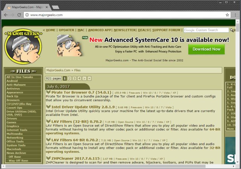The image size is (241, 169).
Task: Click the Major Geeks logo
Action: coord(23,46)
